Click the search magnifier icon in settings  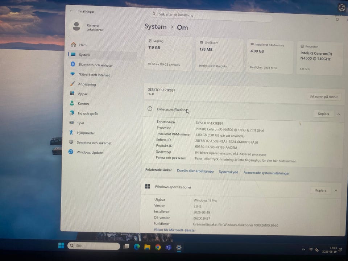click(154, 14)
